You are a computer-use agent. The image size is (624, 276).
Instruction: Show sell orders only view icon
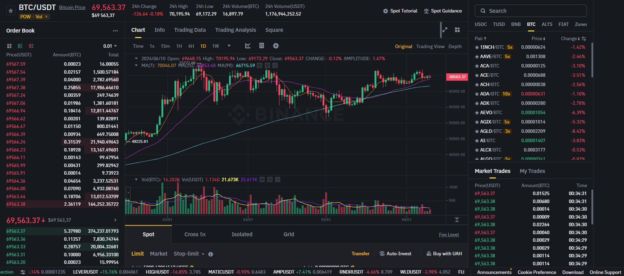tap(31, 46)
